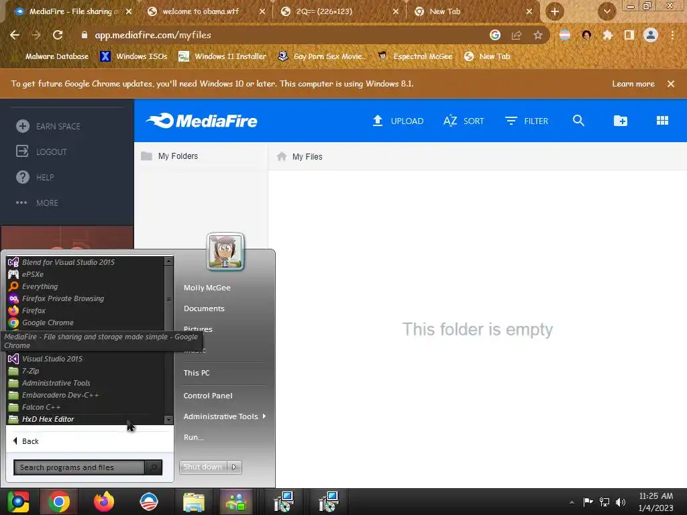687x515 pixels.
Task: Click the Action Center flag tray icon
Action: point(588,502)
